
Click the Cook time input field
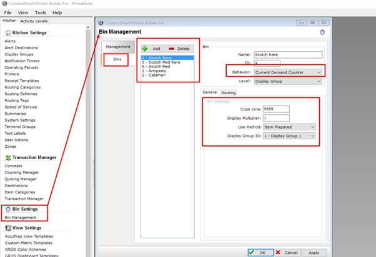pos(276,109)
